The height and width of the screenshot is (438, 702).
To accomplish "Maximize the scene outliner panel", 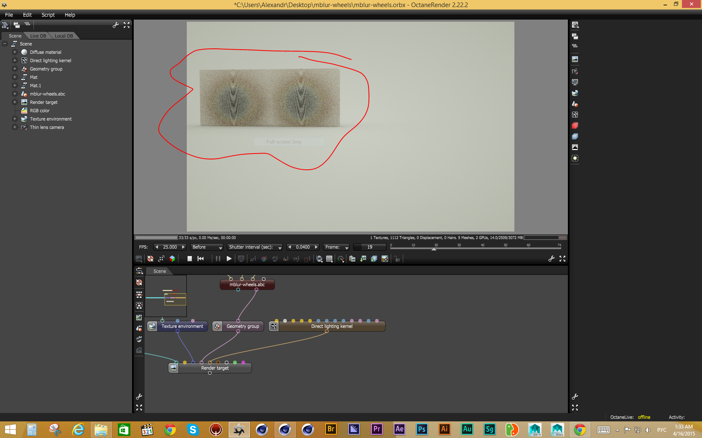I will (x=127, y=25).
